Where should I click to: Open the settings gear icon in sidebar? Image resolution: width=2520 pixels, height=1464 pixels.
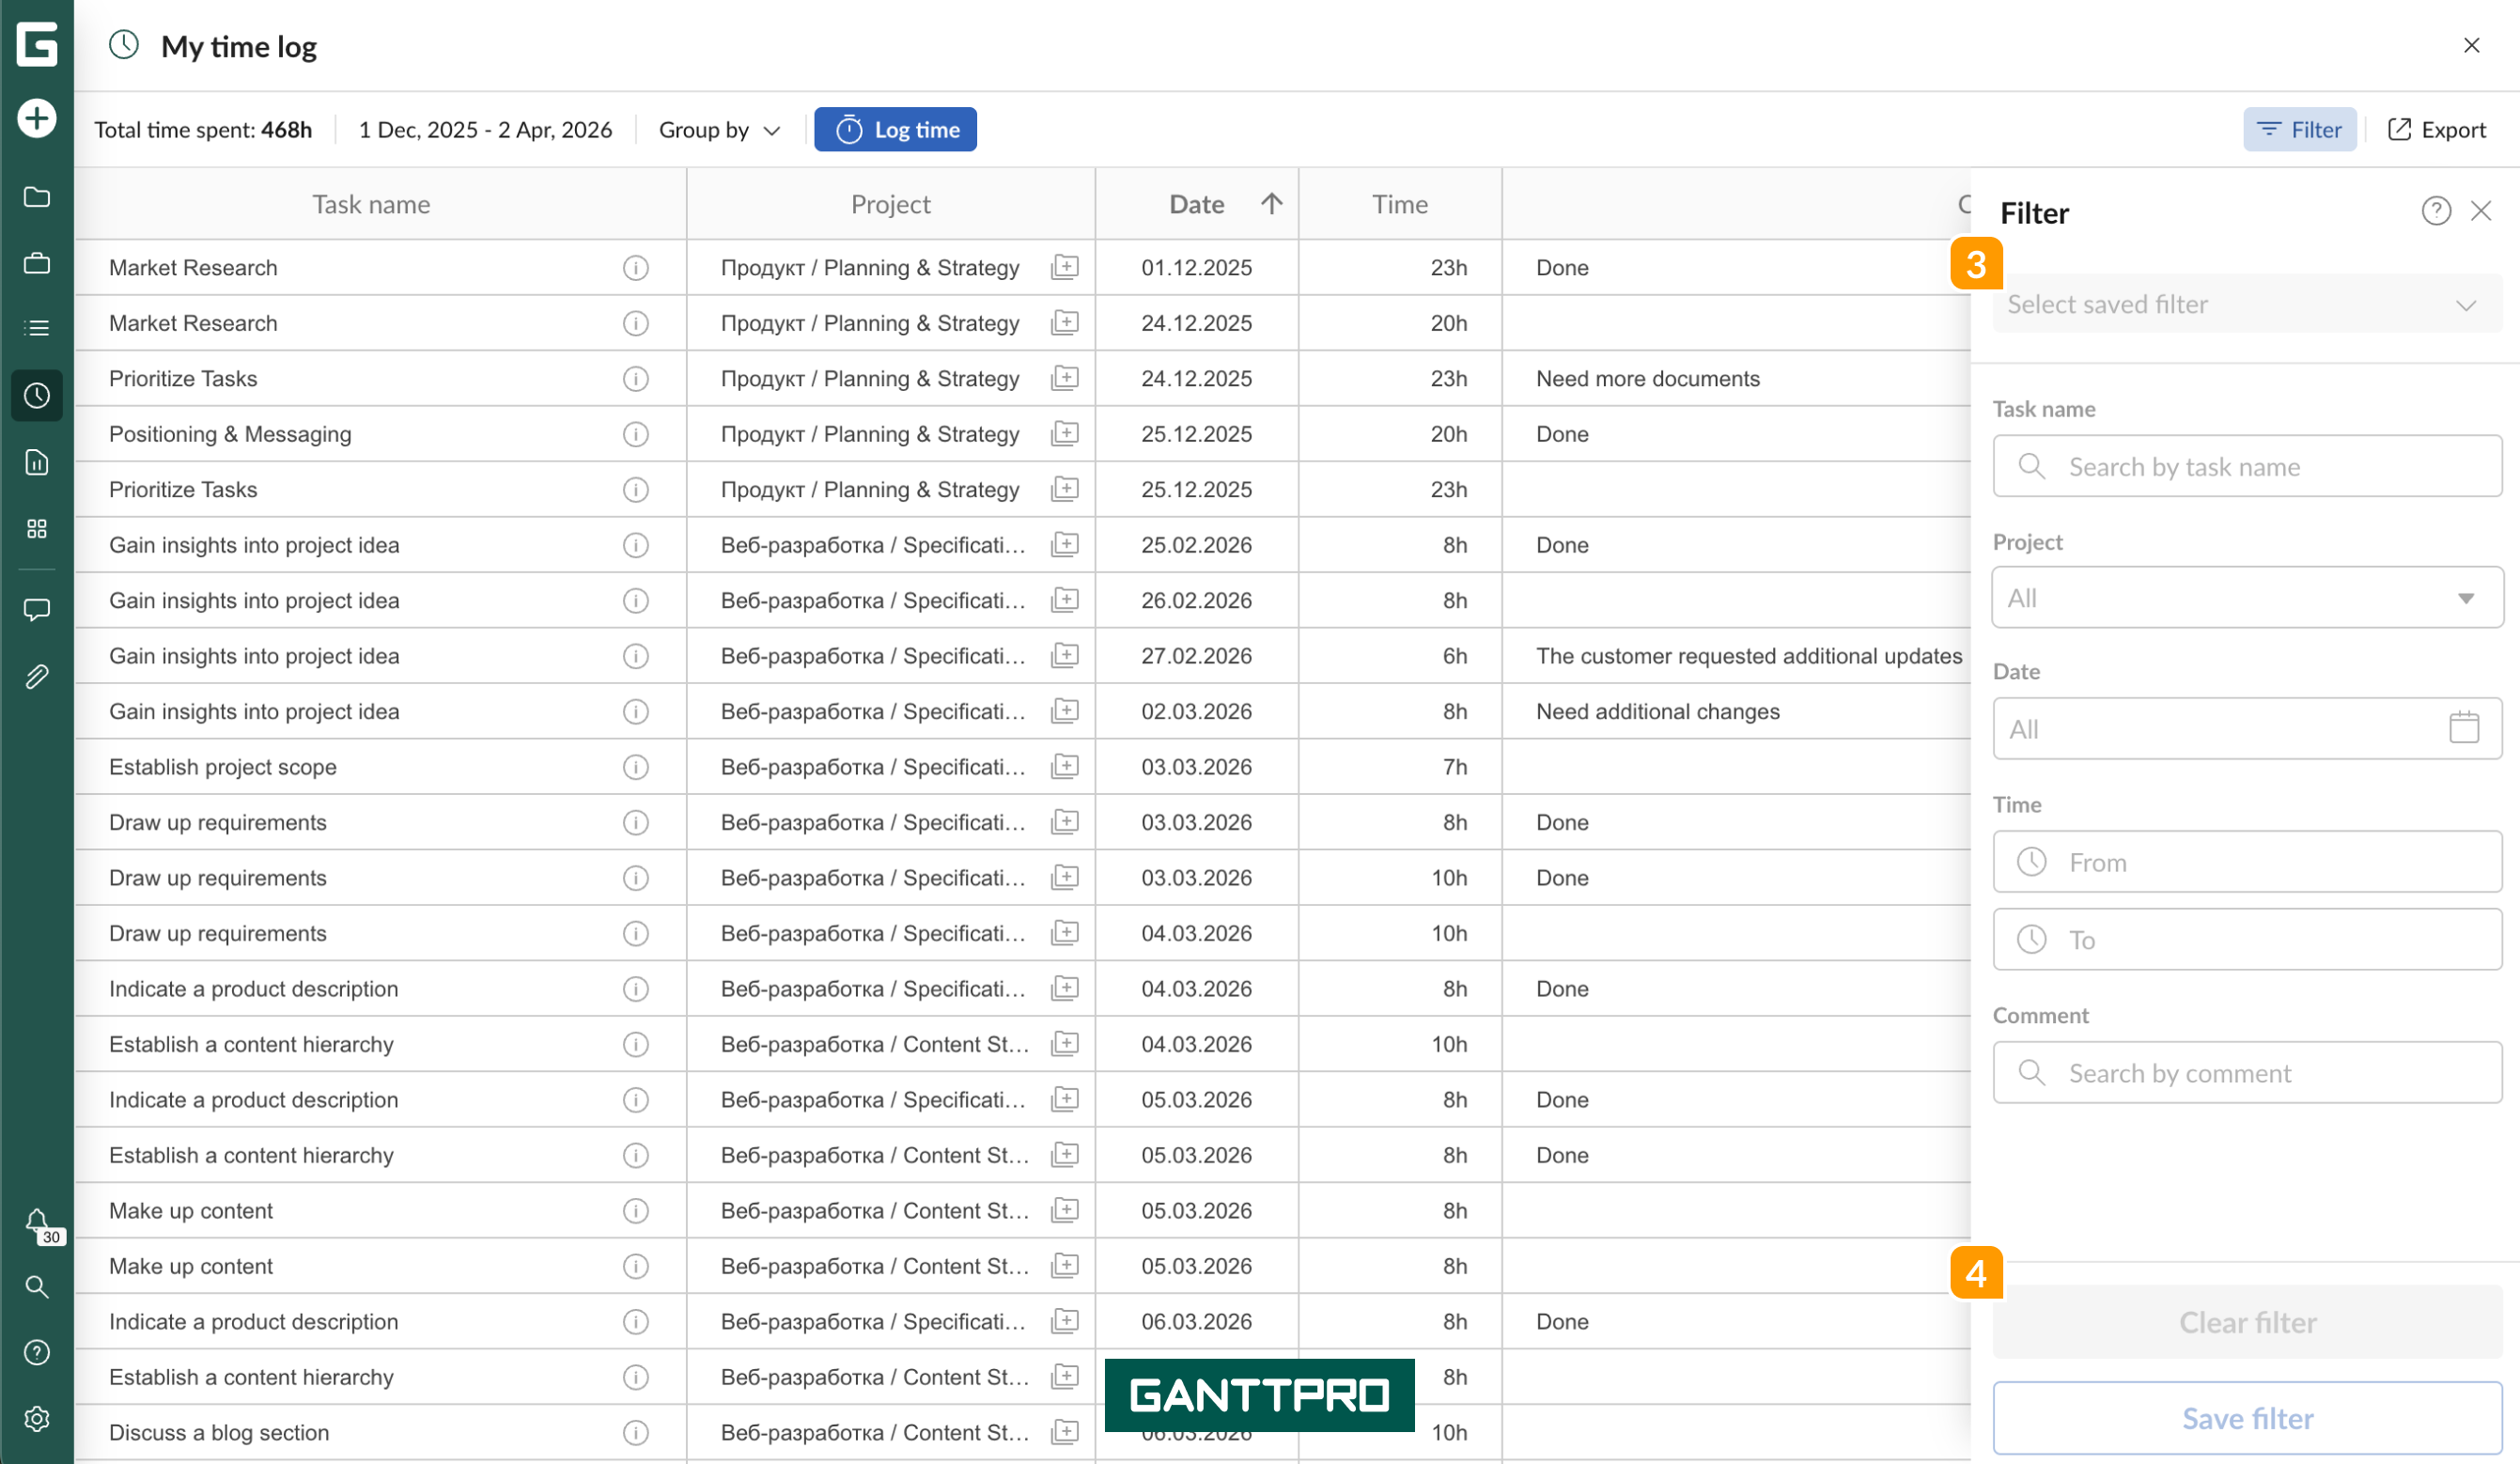[x=37, y=1419]
